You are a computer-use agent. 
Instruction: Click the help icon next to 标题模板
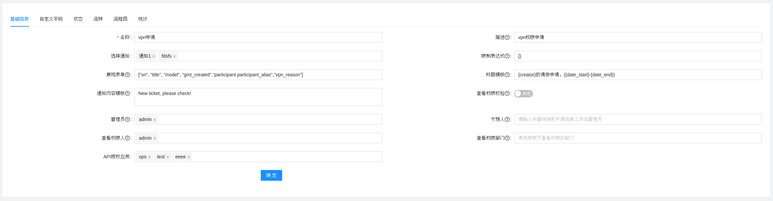point(508,75)
